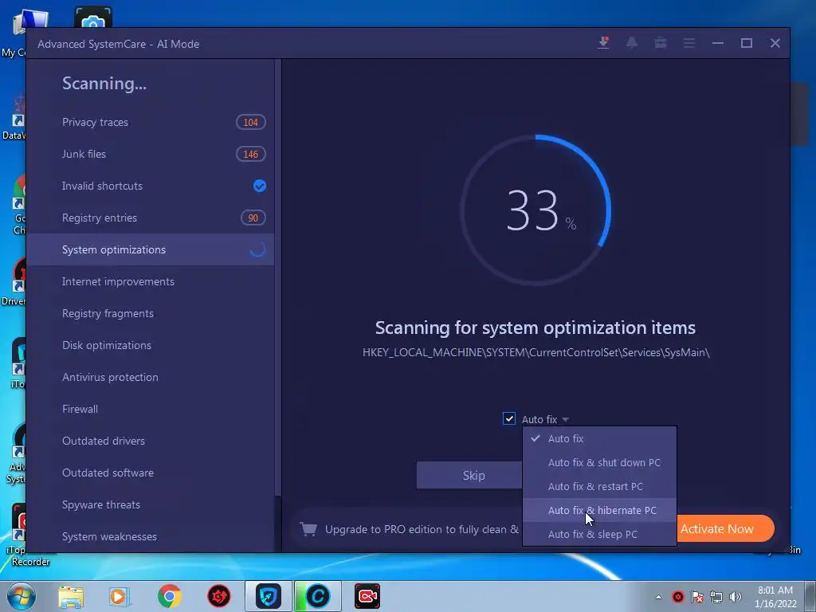This screenshot has height=612, width=816.
Task: Choose Auto fix & restart PC
Action: (x=599, y=487)
